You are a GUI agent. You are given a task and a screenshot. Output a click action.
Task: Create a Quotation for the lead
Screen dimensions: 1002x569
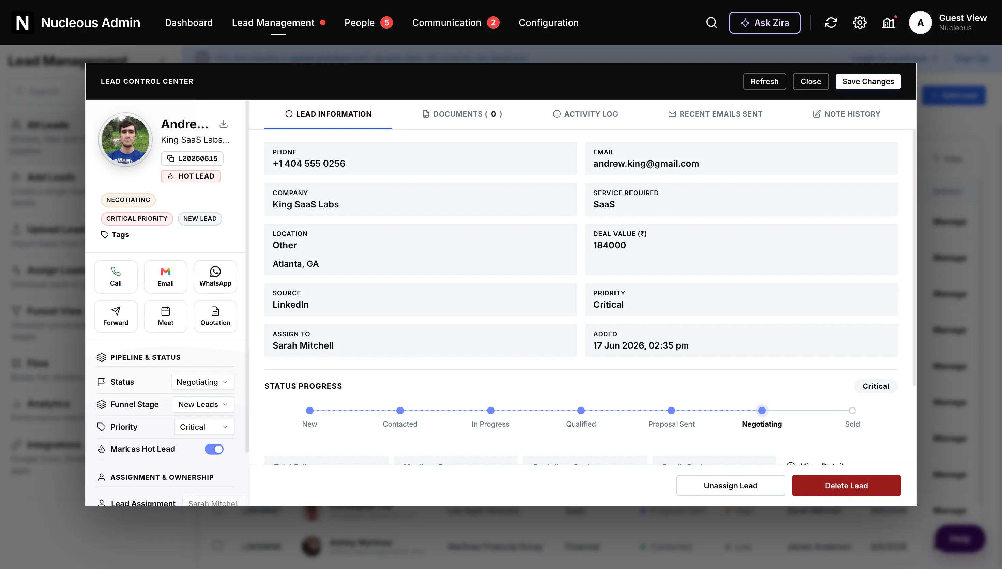[215, 316]
